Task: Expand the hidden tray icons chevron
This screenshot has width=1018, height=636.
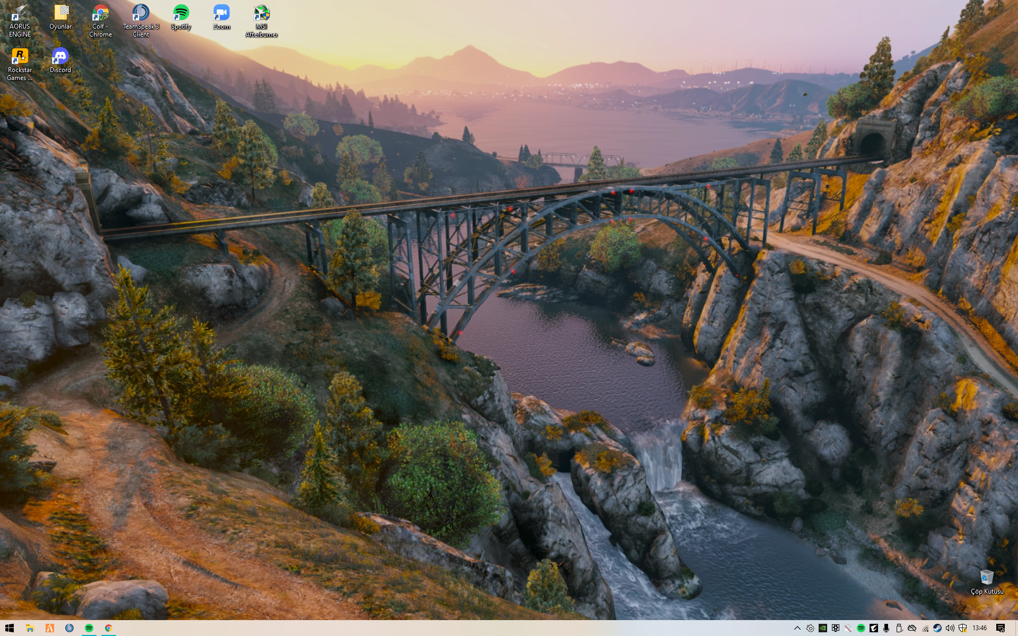Action: pos(797,628)
